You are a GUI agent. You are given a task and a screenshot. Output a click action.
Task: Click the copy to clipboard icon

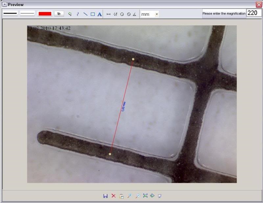(121, 196)
